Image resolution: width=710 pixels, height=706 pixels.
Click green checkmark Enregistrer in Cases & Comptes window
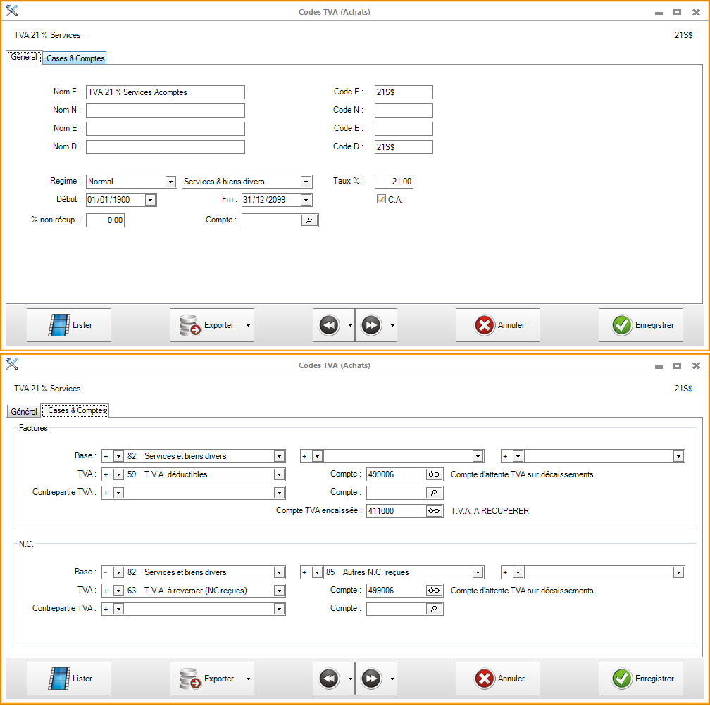622,679
